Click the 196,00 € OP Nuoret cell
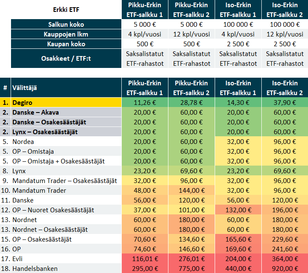 pos(285,210)
